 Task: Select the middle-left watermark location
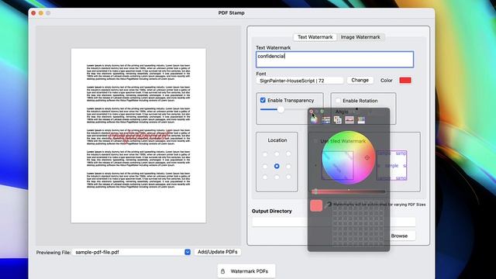click(265, 166)
